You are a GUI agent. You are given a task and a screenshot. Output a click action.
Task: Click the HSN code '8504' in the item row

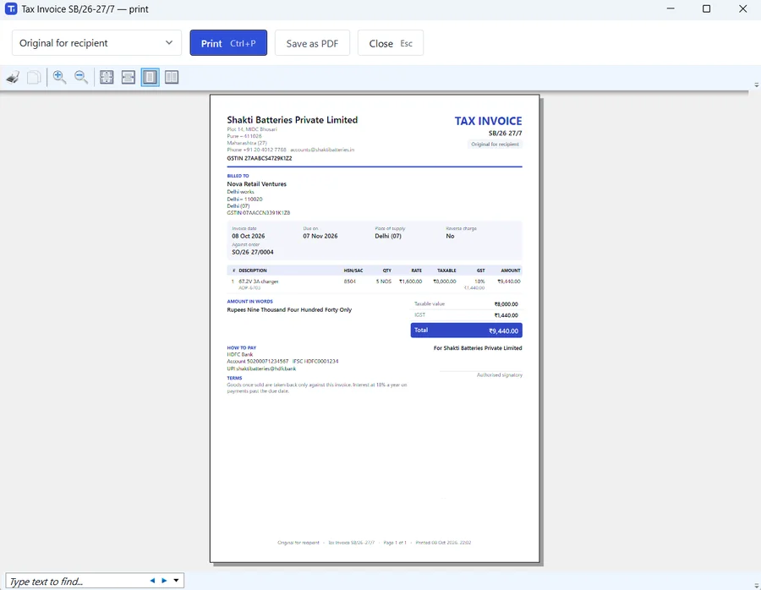350,281
